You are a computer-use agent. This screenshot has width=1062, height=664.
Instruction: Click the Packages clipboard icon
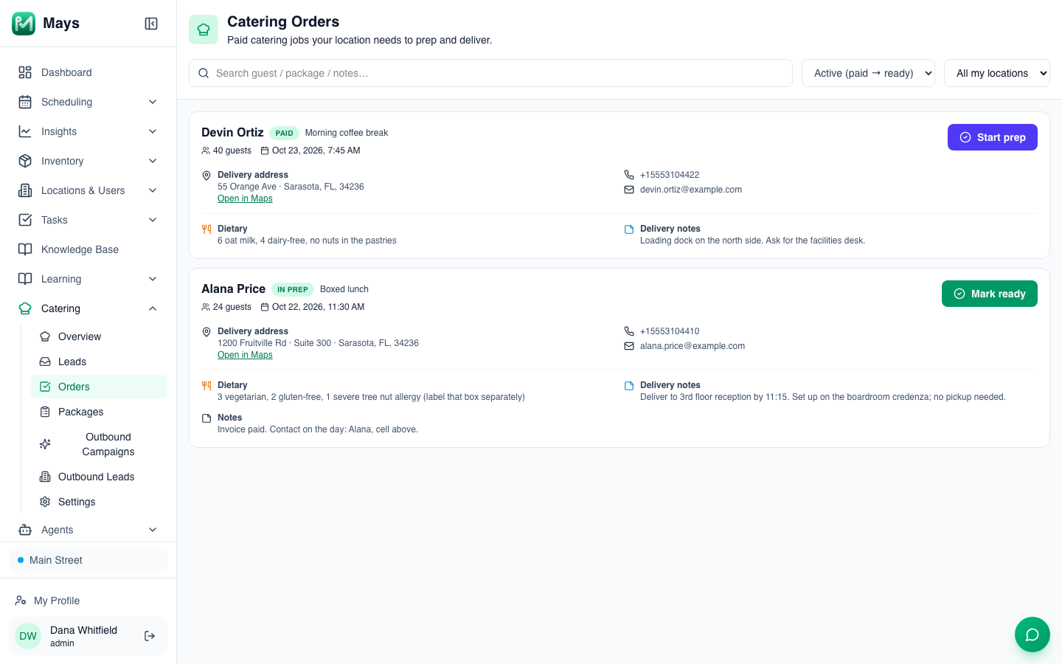45,412
